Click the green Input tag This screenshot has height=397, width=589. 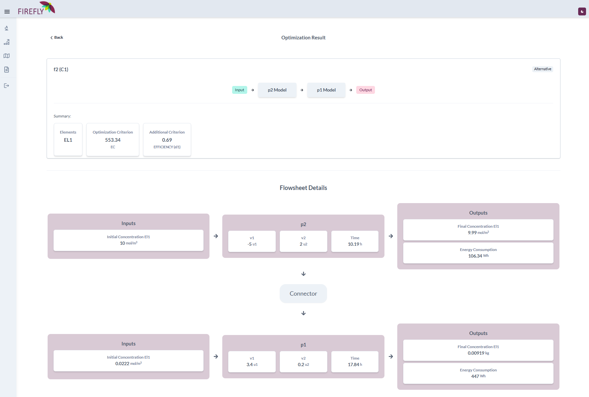[239, 90]
